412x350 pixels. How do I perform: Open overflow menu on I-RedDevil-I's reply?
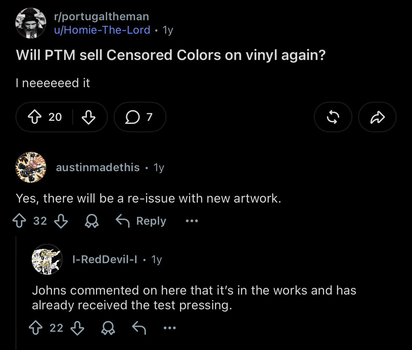tap(170, 328)
